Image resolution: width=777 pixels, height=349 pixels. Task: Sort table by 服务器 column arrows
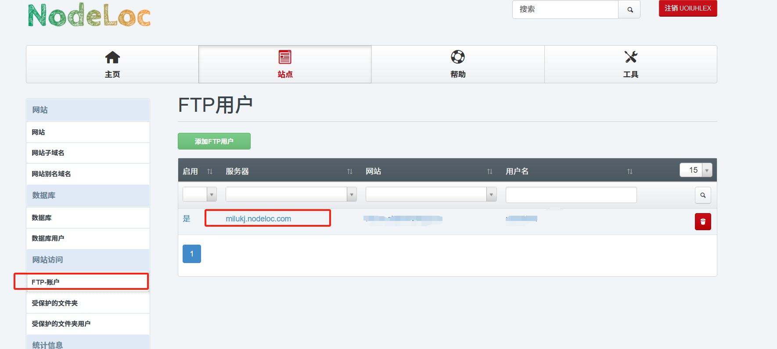click(x=349, y=171)
